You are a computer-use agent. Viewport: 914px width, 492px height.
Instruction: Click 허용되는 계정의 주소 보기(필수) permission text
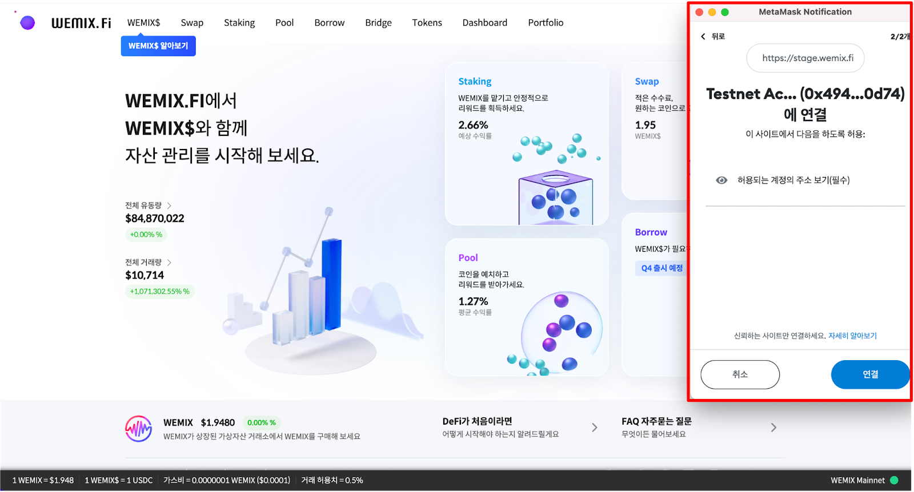(x=793, y=180)
